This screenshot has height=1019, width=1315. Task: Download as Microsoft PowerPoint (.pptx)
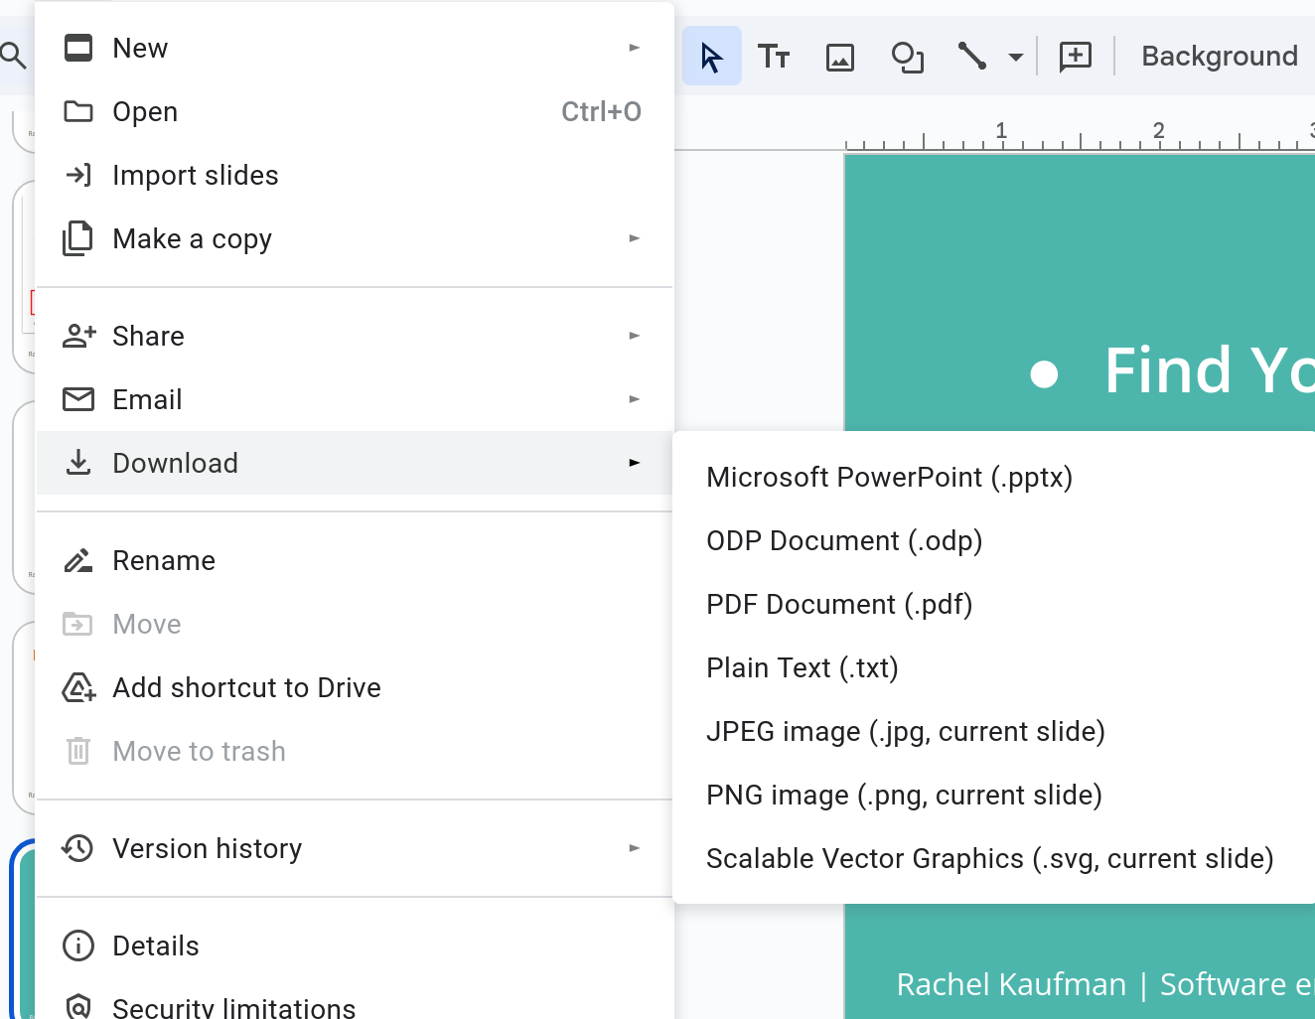[x=889, y=478]
